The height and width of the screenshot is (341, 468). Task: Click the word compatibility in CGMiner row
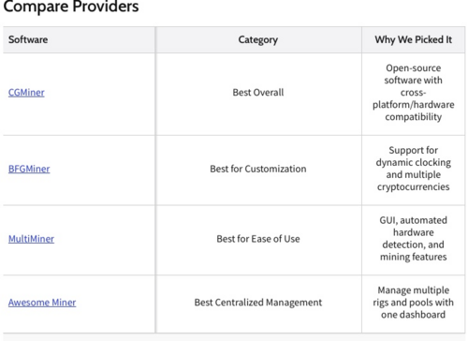point(414,117)
